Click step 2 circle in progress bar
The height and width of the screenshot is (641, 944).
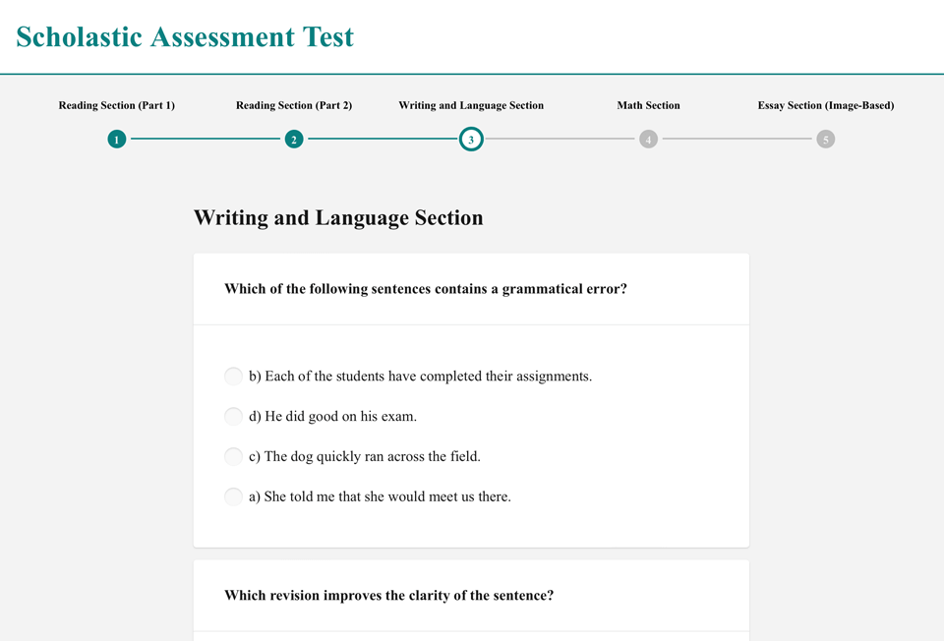point(294,140)
